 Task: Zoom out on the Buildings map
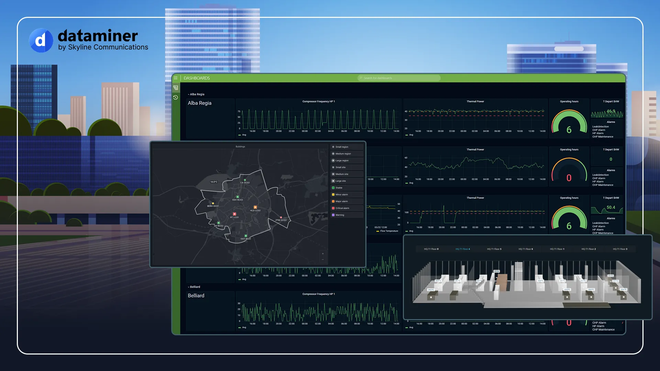coord(323,259)
